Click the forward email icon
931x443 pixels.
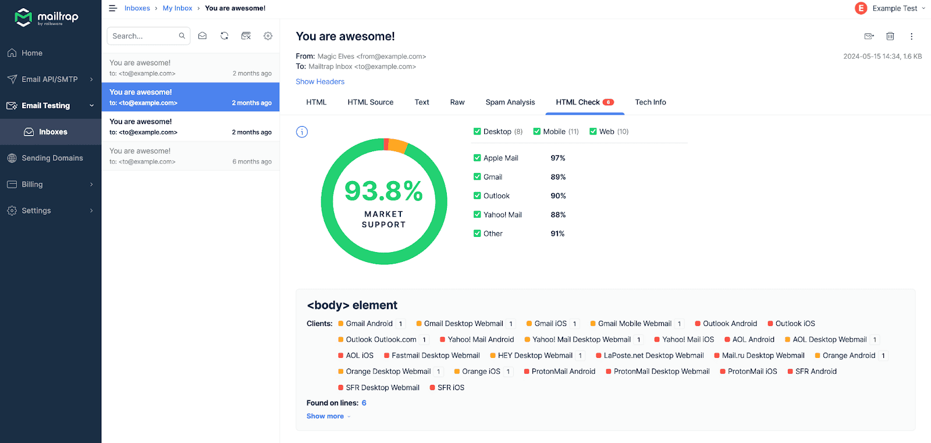[x=869, y=36]
